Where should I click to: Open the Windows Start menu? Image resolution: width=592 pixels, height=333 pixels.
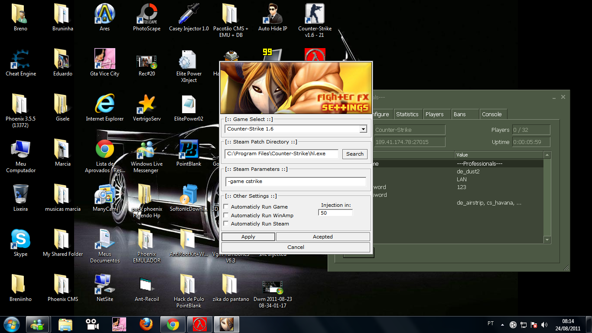(x=12, y=324)
